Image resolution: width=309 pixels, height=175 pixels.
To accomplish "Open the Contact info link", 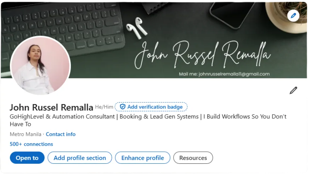I will 61,134.
